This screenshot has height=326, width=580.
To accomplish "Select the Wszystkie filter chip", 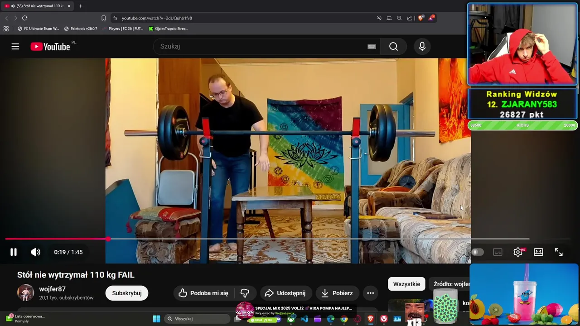I will click(x=406, y=284).
